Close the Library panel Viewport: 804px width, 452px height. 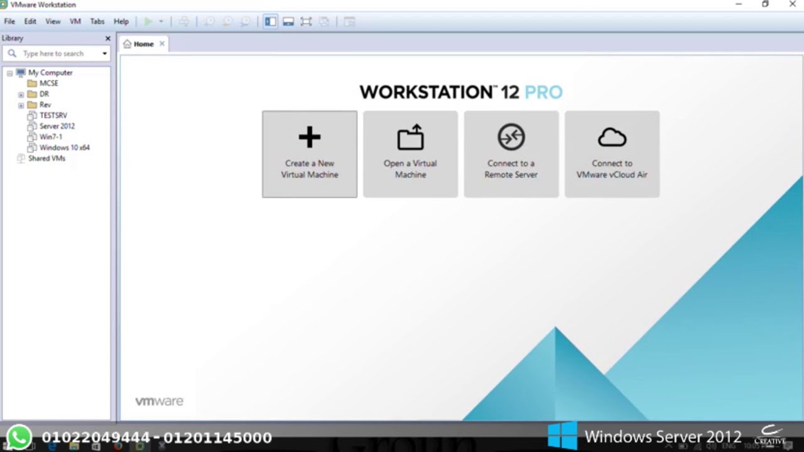(x=107, y=38)
